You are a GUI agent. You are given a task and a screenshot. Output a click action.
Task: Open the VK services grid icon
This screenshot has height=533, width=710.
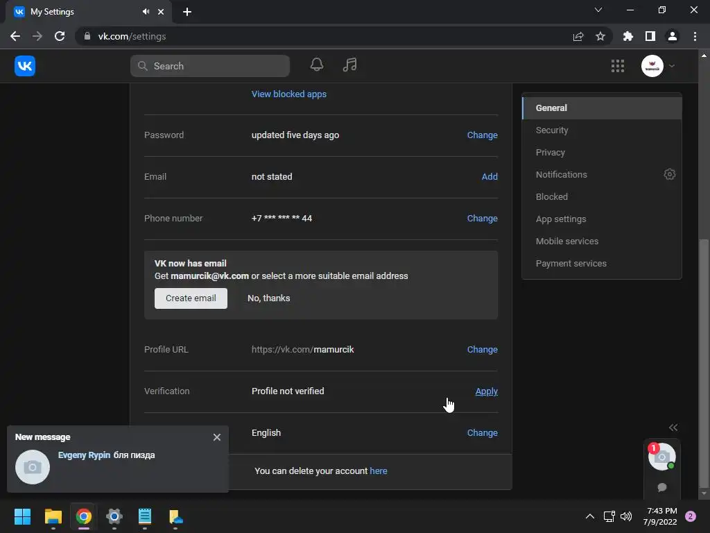618,66
